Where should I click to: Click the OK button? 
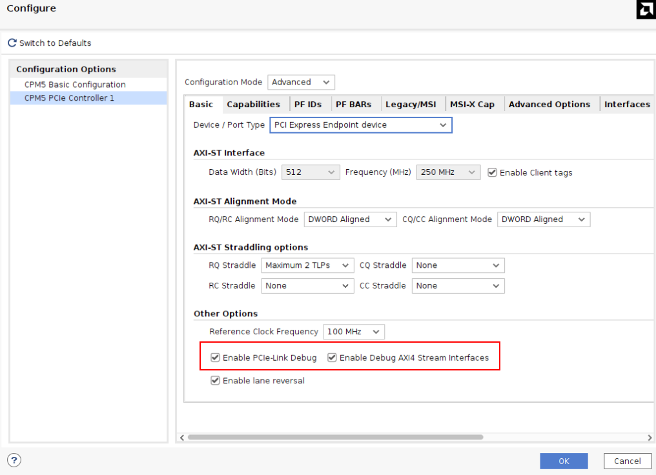(564, 461)
